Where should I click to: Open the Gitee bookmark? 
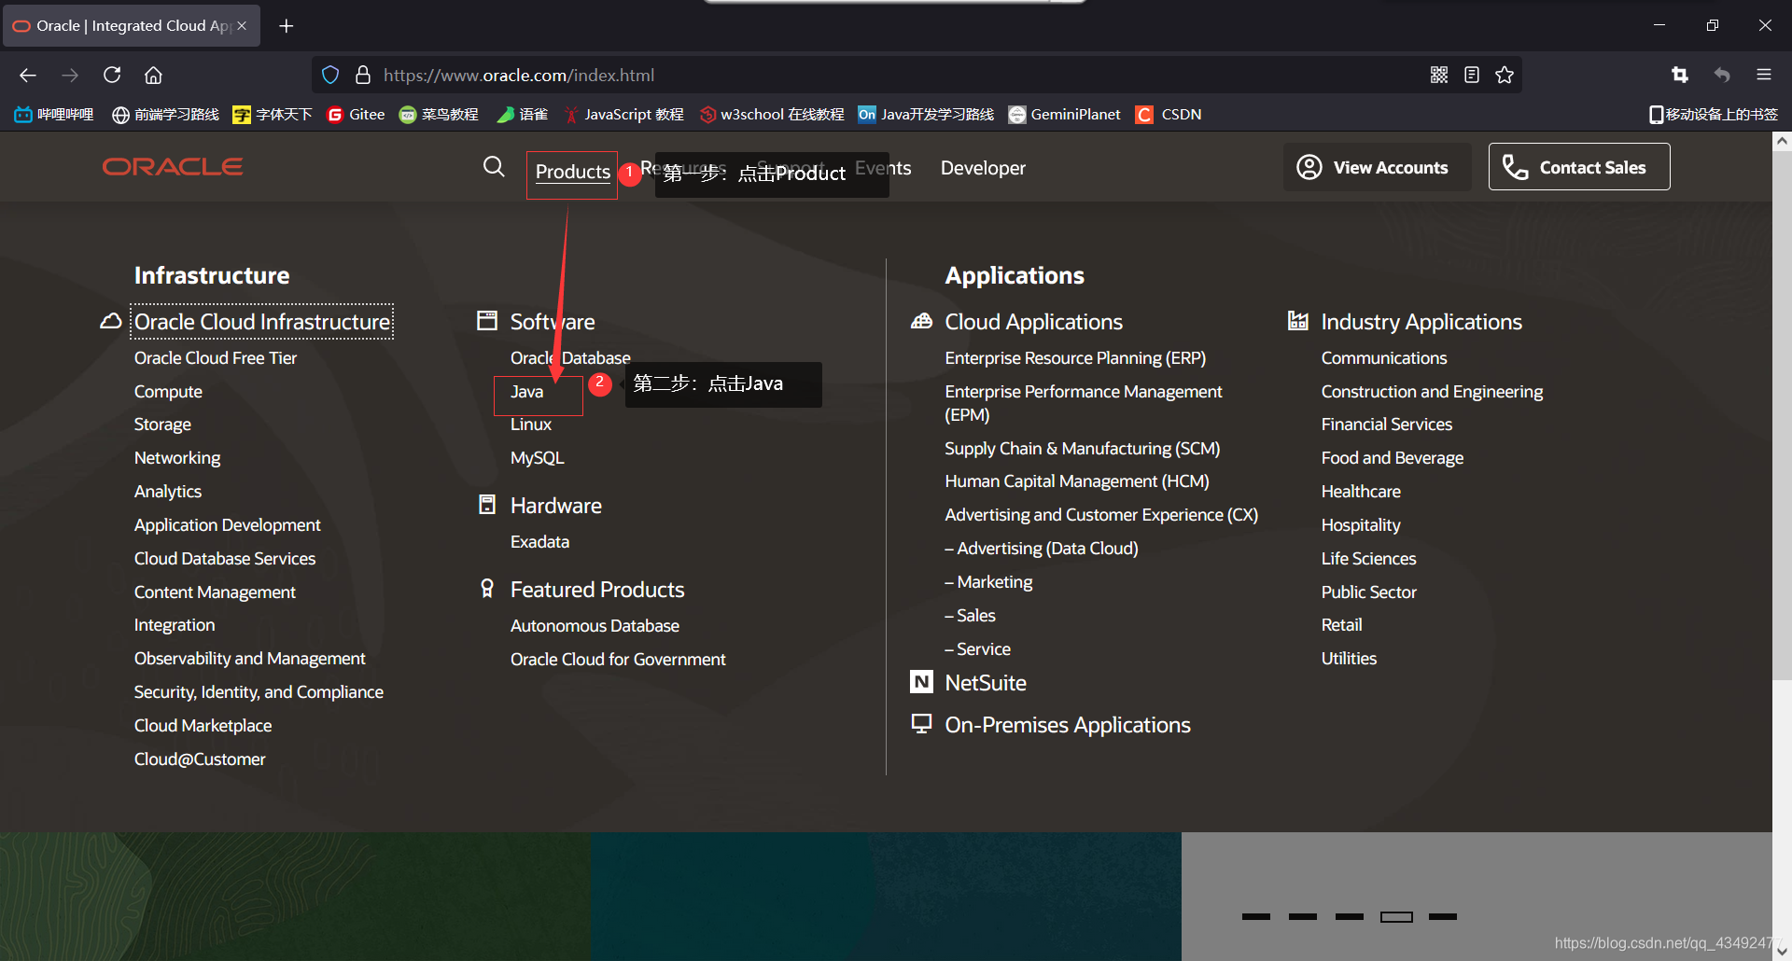pyautogui.click(x=356, y=115)
